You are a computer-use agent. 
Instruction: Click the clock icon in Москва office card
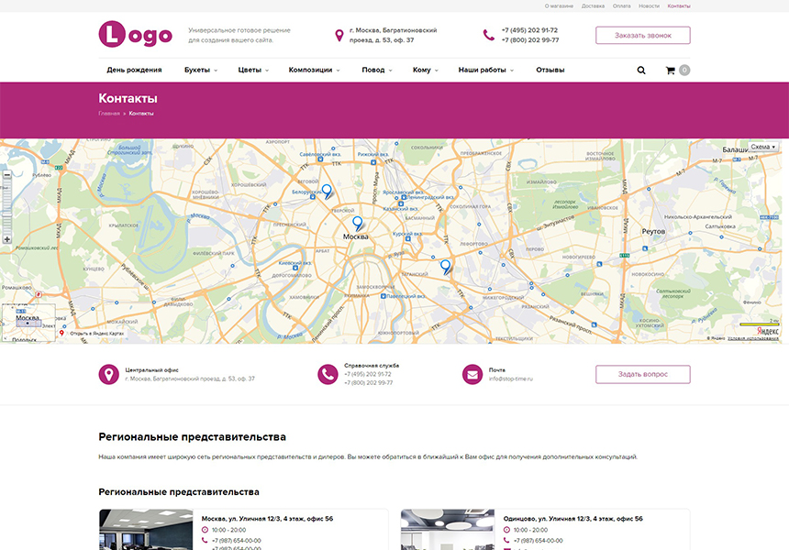tap(205, 530)
